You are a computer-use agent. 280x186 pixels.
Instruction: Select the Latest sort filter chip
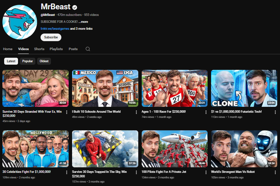pos(11,61)
